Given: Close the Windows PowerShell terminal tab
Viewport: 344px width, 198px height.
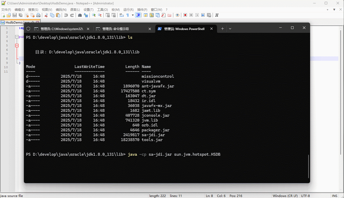Looking at the screenshot, I should pos(212,29).
